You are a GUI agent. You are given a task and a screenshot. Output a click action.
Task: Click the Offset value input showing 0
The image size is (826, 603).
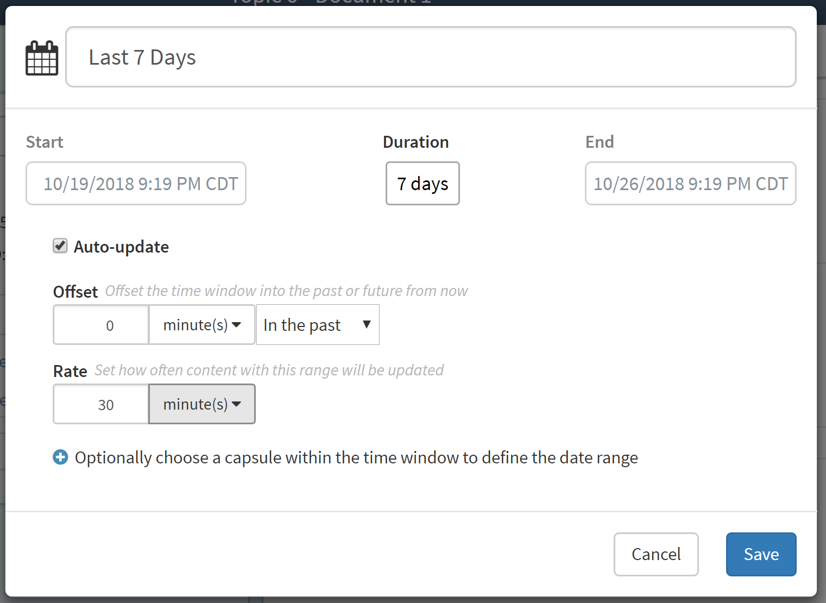[101, 325]
